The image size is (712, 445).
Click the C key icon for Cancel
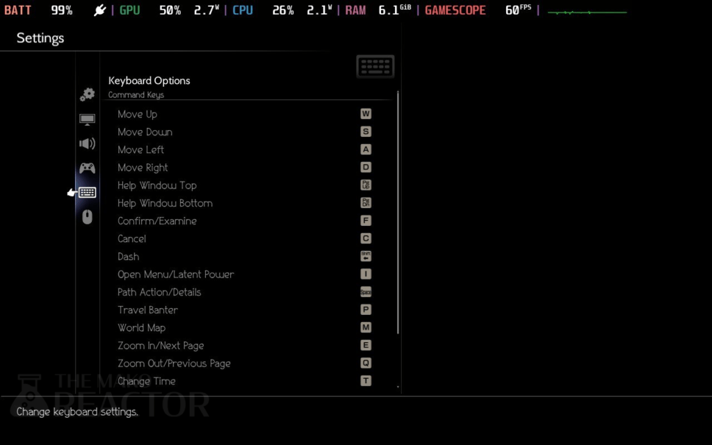click(x=366, y=238)
